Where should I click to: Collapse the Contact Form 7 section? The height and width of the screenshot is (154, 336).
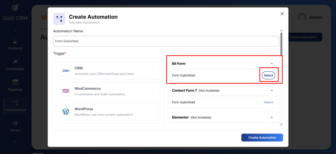click(x=272, y=91)
